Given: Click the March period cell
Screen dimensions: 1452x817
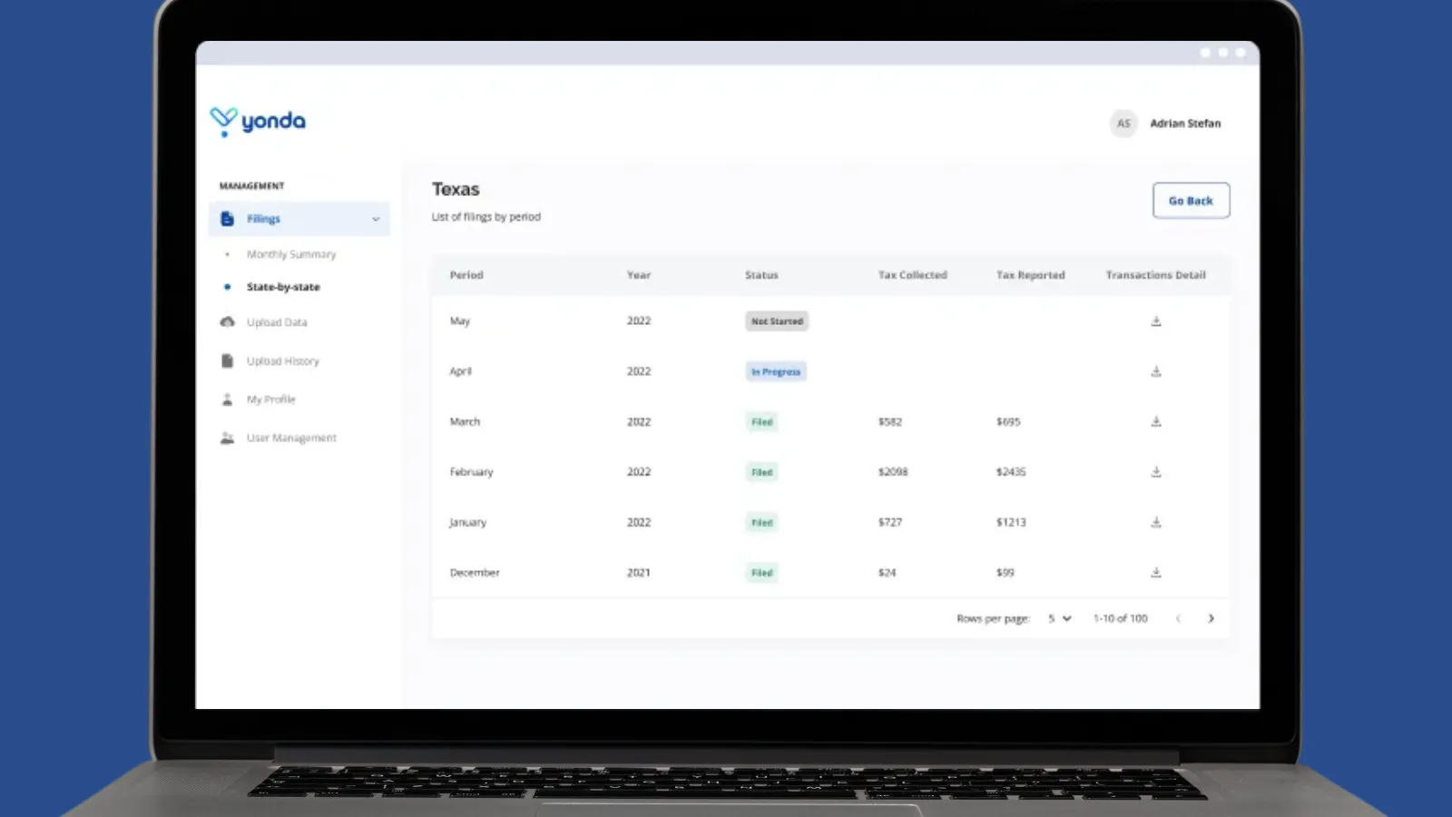Looking at the screenshot, I should (465, 421).
